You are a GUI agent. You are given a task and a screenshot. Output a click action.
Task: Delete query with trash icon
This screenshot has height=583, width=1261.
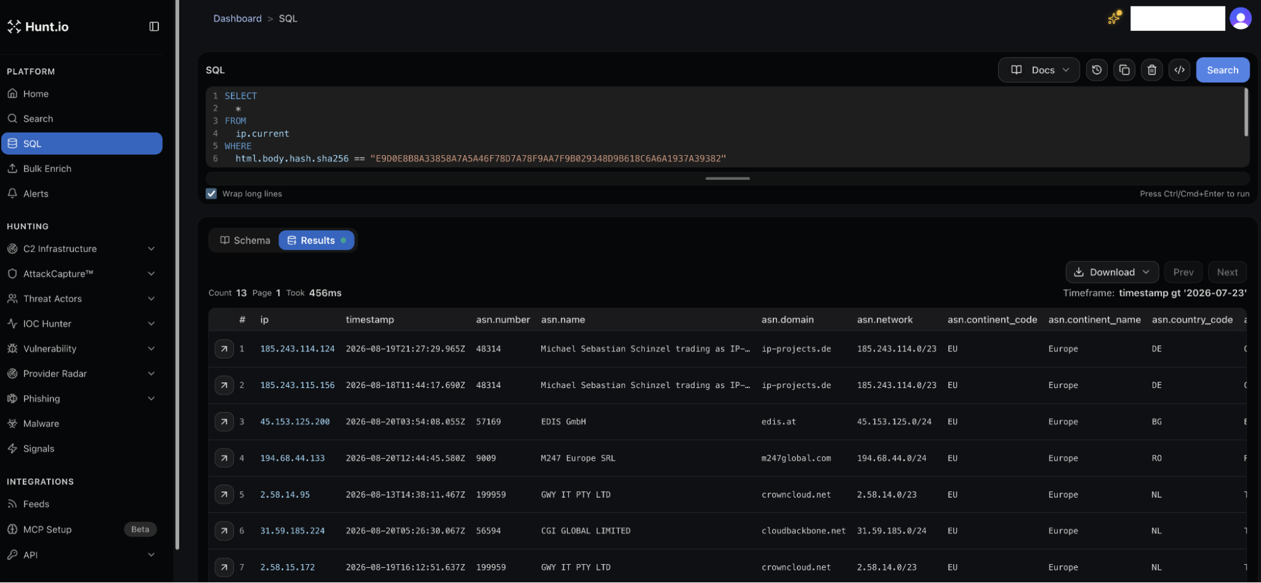[x=1152, y=70]
